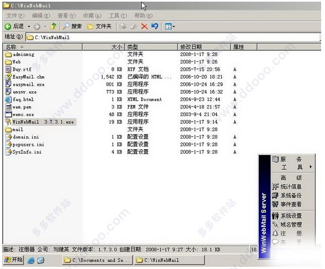This screenshot has height=269, width=325.
Task: Select the adminmsg folder icon
Action: coord(8,54)
